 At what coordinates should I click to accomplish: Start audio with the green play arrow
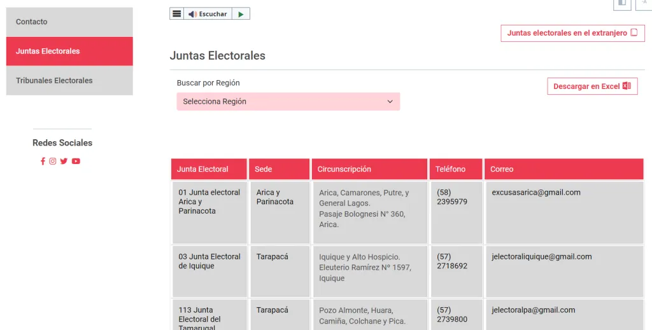(x=241, y=14)
